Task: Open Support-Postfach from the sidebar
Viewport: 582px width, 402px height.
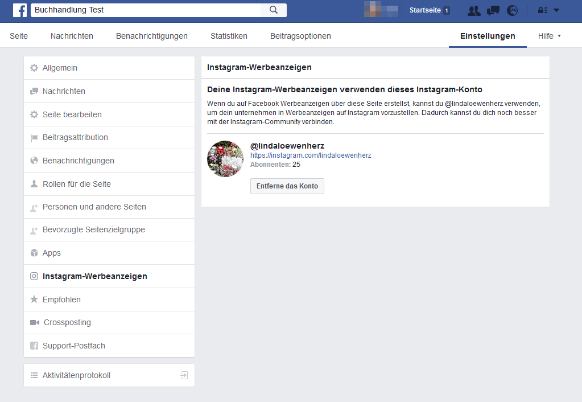Action: pyautogui.click(x=74, y=346)
